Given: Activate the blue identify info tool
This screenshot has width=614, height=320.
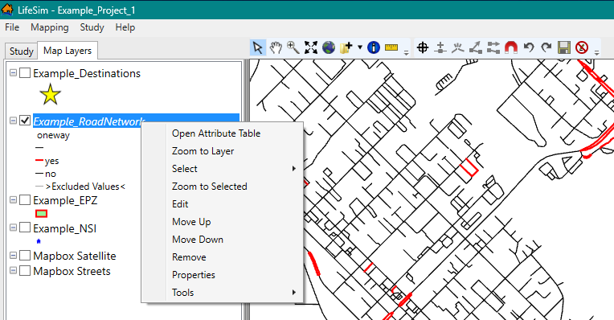Looking at the screenshot, I should coord(374,47).
